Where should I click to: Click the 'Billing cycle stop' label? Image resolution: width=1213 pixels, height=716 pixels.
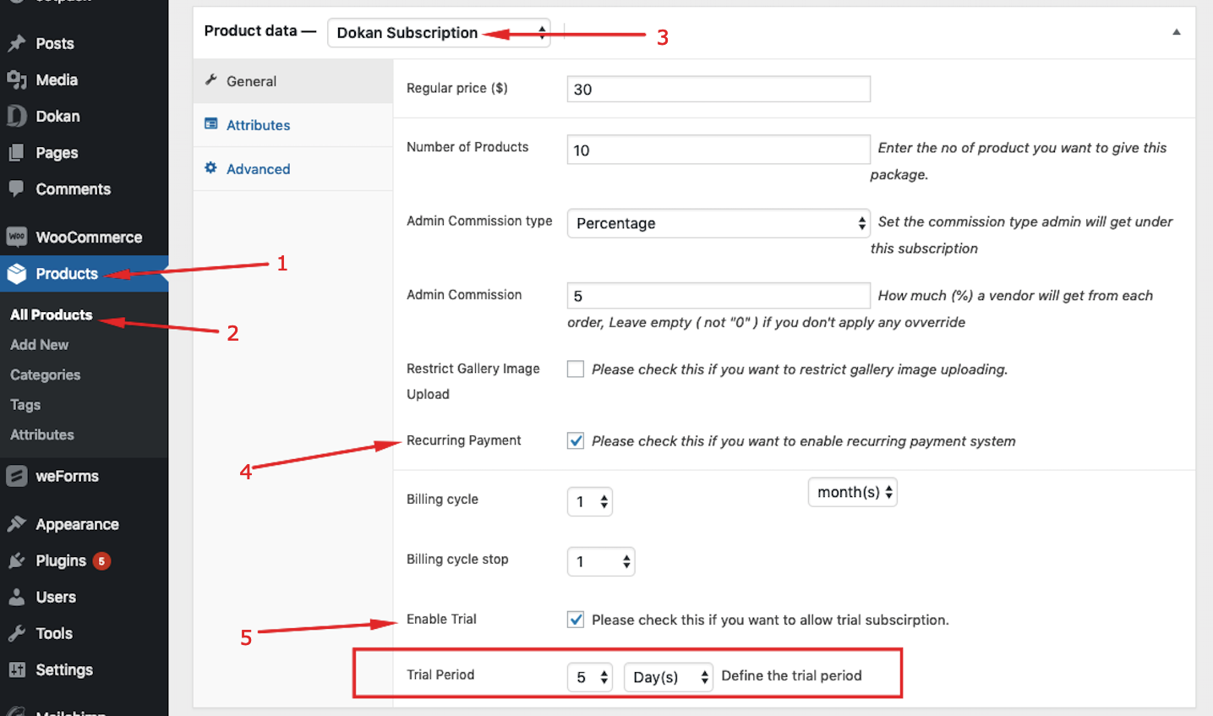457,559
